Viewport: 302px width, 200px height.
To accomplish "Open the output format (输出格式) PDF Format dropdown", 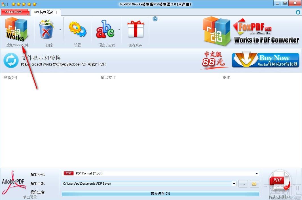I will [x=160, y=173].
